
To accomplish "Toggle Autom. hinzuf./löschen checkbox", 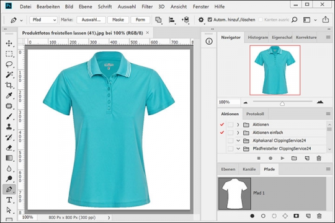I will (x=210, y=20).
